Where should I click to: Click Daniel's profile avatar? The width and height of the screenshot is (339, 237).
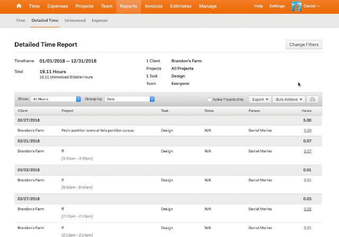click(x=297, y=6)
